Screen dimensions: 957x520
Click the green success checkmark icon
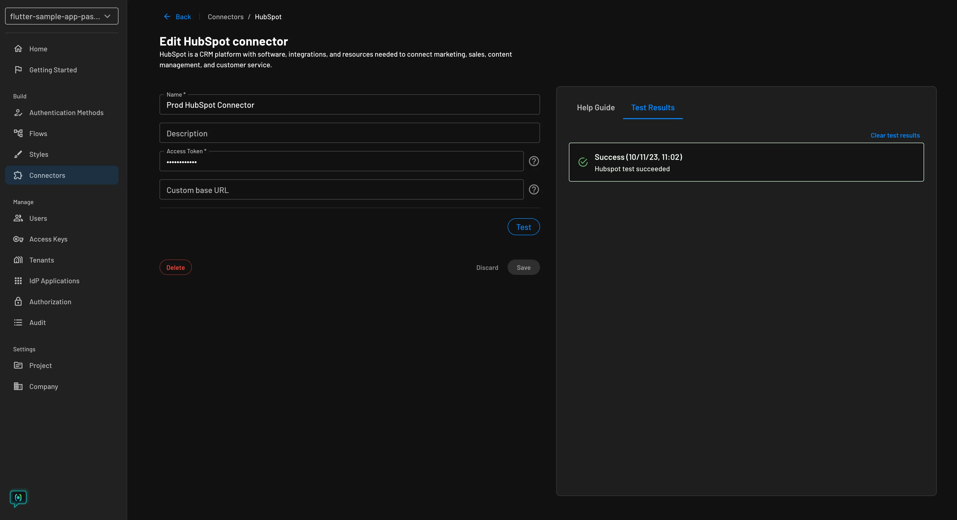click(x=583, y=162)
